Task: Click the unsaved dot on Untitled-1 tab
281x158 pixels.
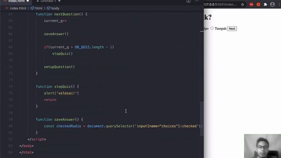Action: [x=59, y=1]
